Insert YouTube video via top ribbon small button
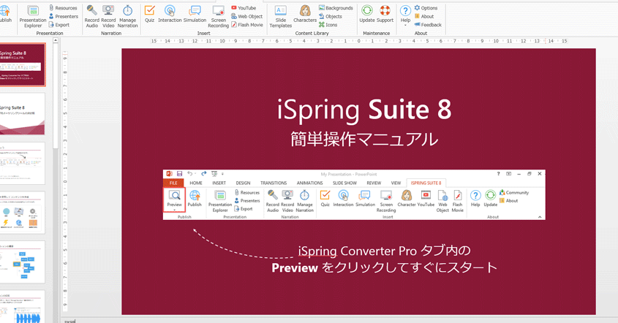 [244, 8]
